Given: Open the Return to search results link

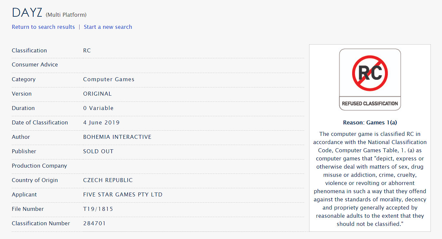Looking at the screenshot, I should point(43,27).
